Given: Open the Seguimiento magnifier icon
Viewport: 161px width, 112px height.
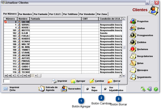Looking at the screenshot, I should 133,77.
